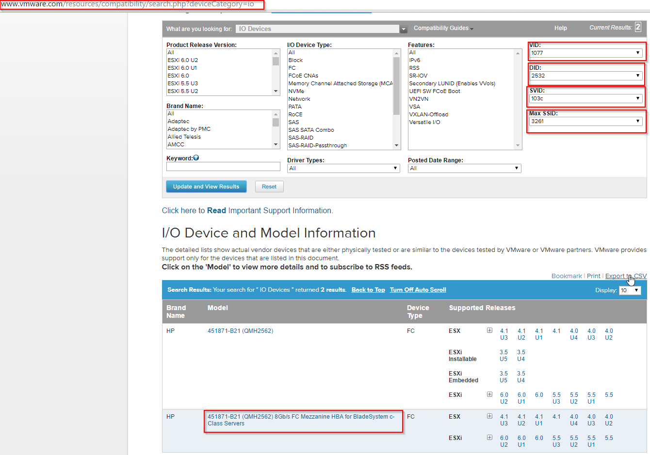The image size is (650, 455).
Task: Click the Reset button
Action: (x=269, y=187)
